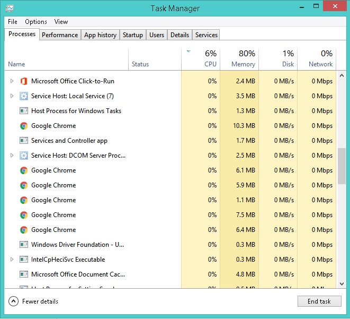This screenshot has height=319, width=350.
Task: Click the 4.8 MB memory value
Action: click(x=246, y=274)
